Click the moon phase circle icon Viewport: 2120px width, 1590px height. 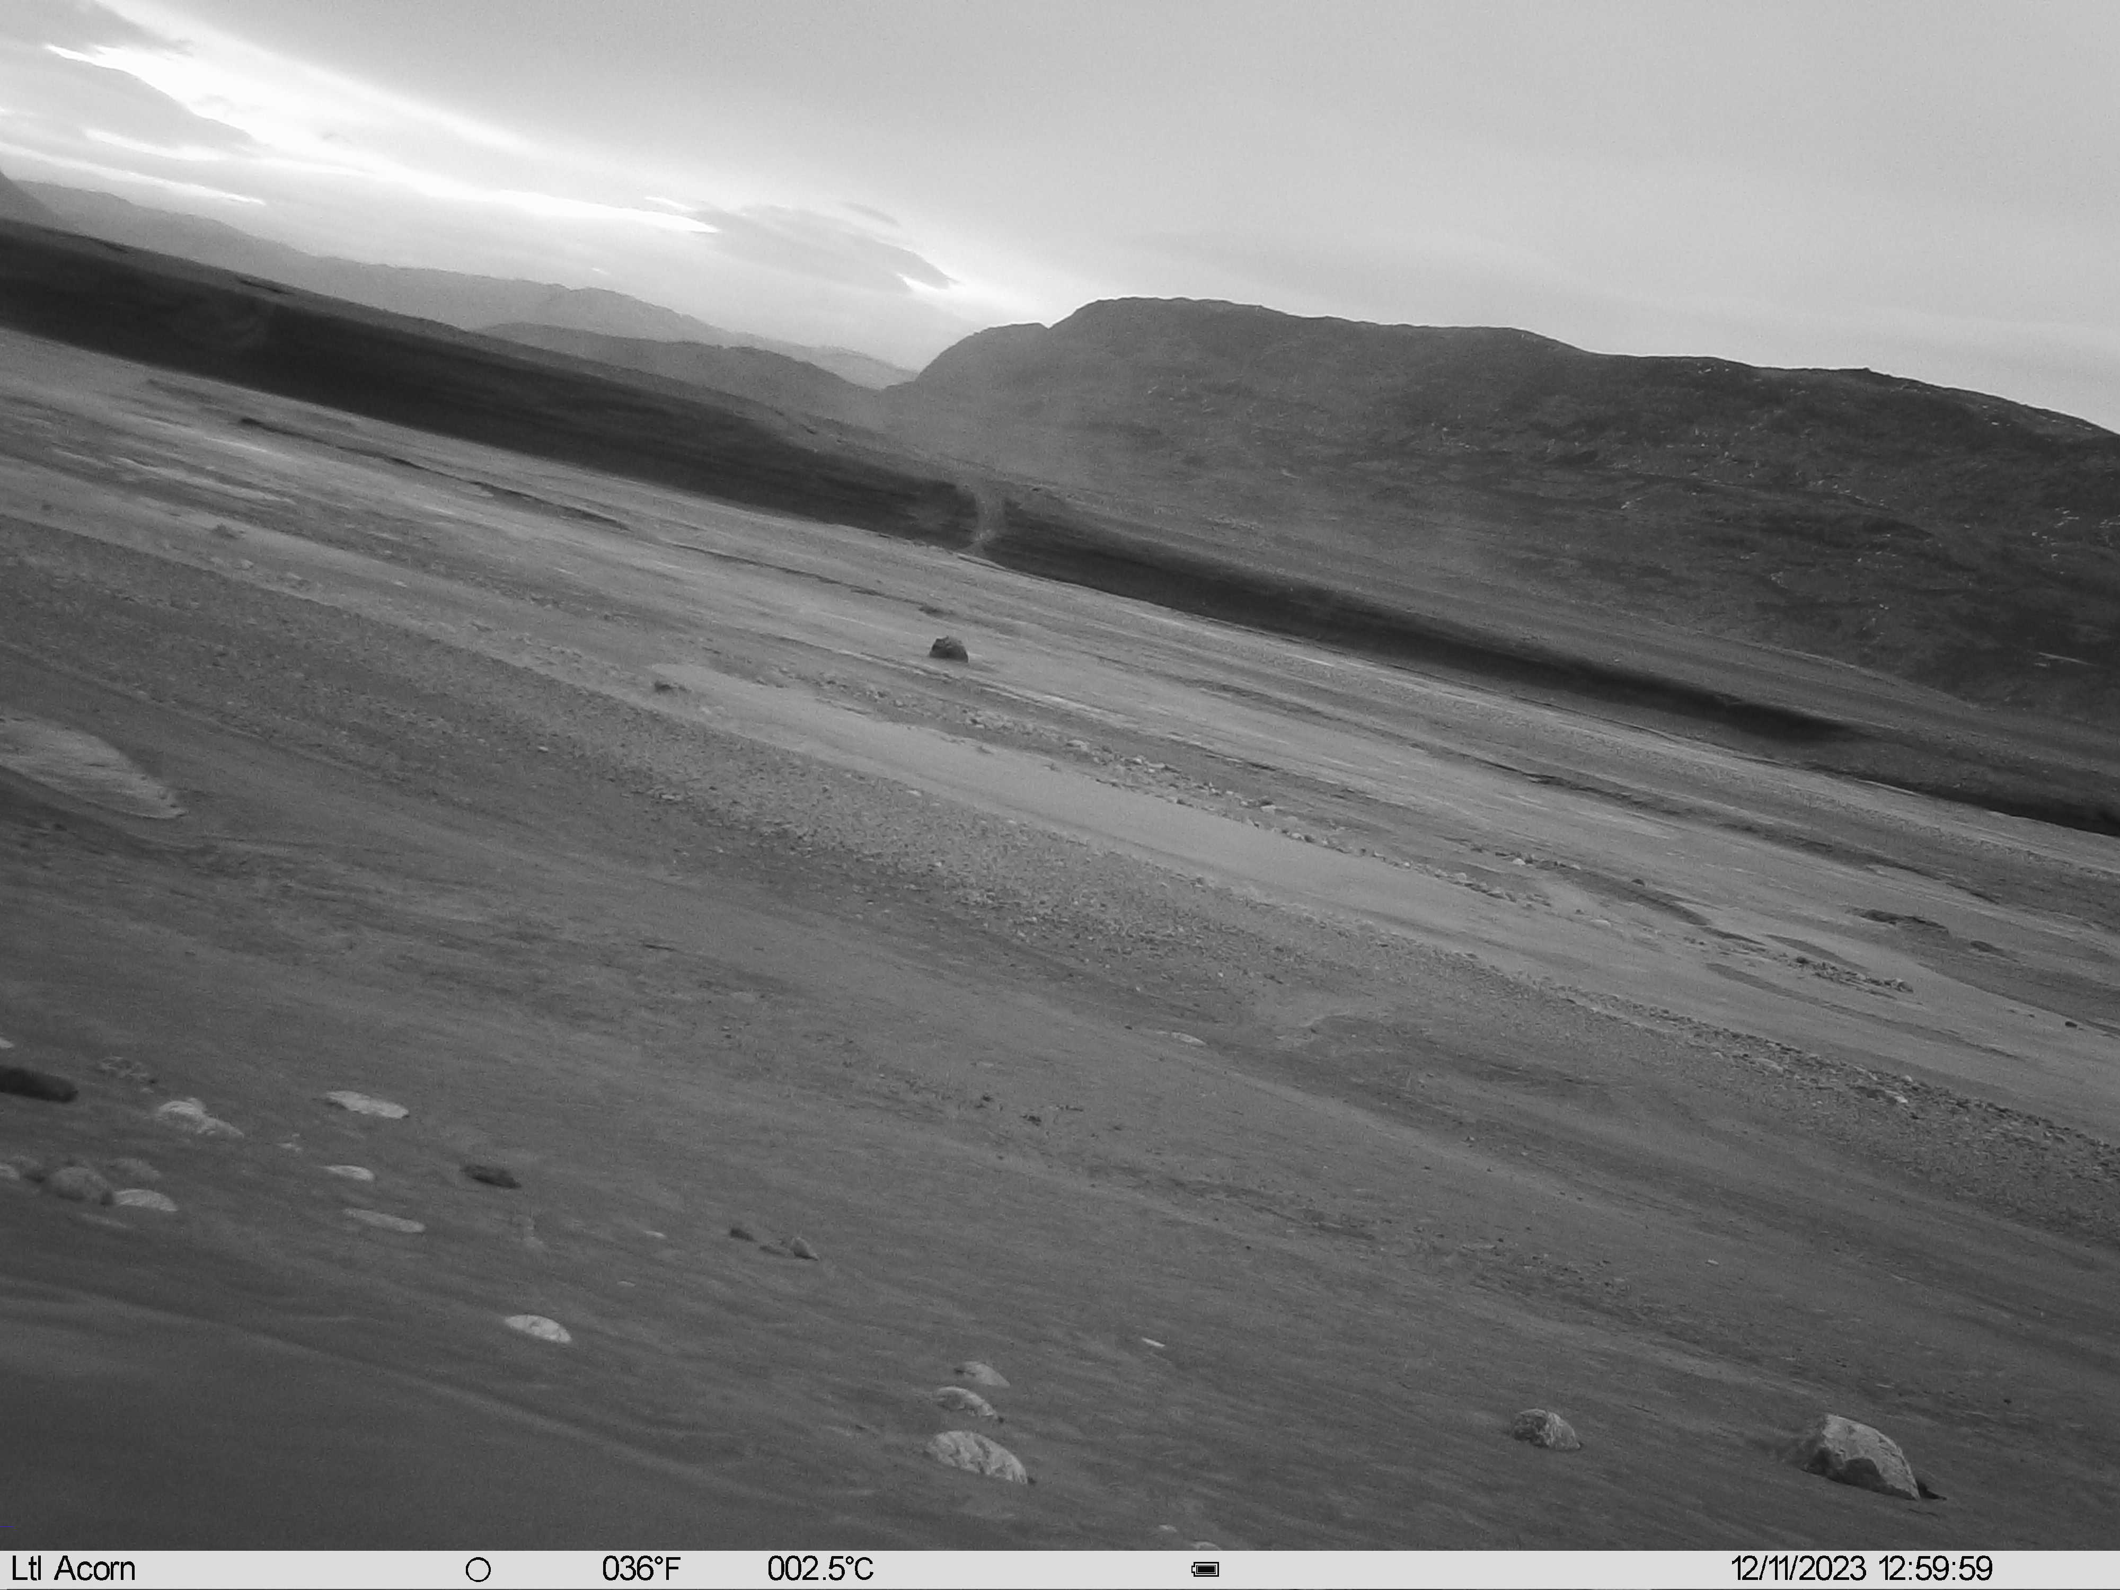pos(478,1570)
